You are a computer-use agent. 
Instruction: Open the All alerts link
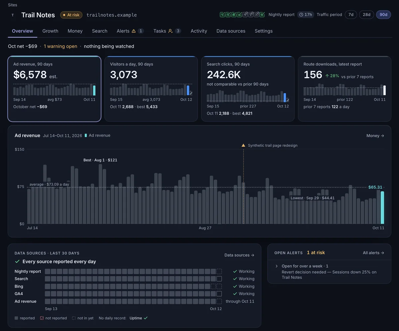[373, 253]
